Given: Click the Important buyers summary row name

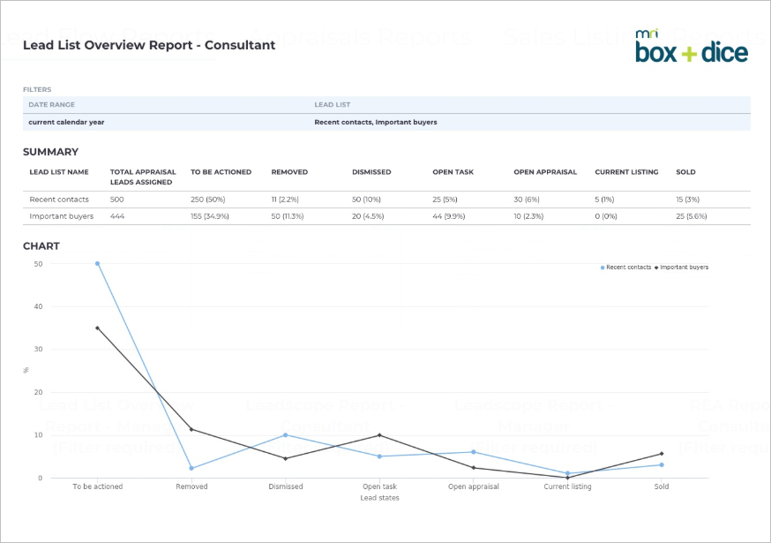Looking at the screenshot, I should coord(62,216).
